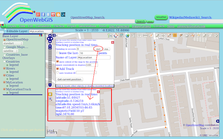Open the GeoDataBase menu
The width and height of the screenshot is (223, 139).
87,26
